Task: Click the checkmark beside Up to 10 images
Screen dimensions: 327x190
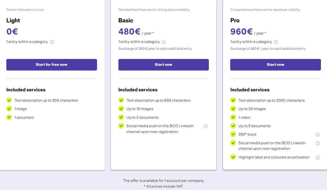Action: (x=121, y=109)
